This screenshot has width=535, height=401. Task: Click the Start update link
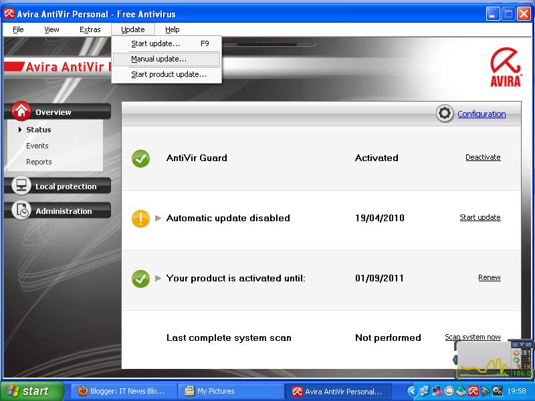[x=480, y=217]
